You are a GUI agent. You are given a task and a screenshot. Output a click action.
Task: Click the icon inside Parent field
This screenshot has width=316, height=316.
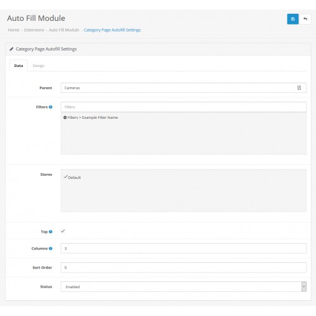click(x=299, y=88)
